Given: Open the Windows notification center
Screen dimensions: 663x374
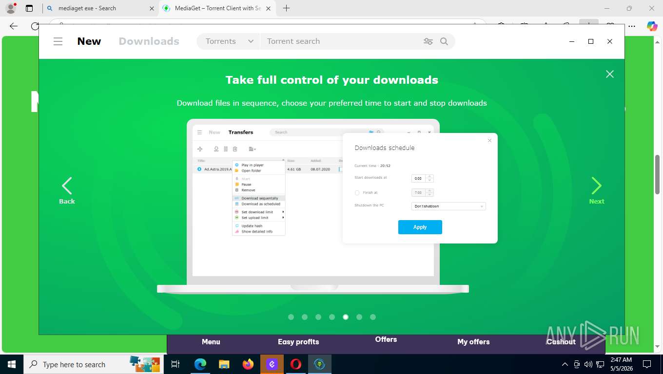Looking at the screenshot, I should 647,364.
